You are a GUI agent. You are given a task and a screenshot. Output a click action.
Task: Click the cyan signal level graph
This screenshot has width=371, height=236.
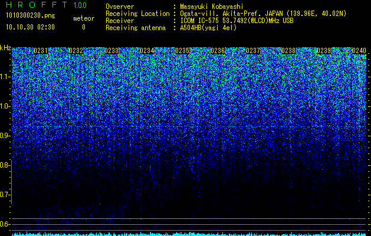click(x=189, y=234)
